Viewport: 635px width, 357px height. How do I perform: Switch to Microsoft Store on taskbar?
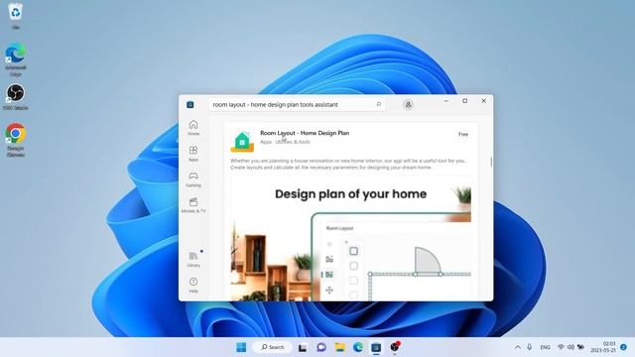pyautogui.click(x=376, y=347)
